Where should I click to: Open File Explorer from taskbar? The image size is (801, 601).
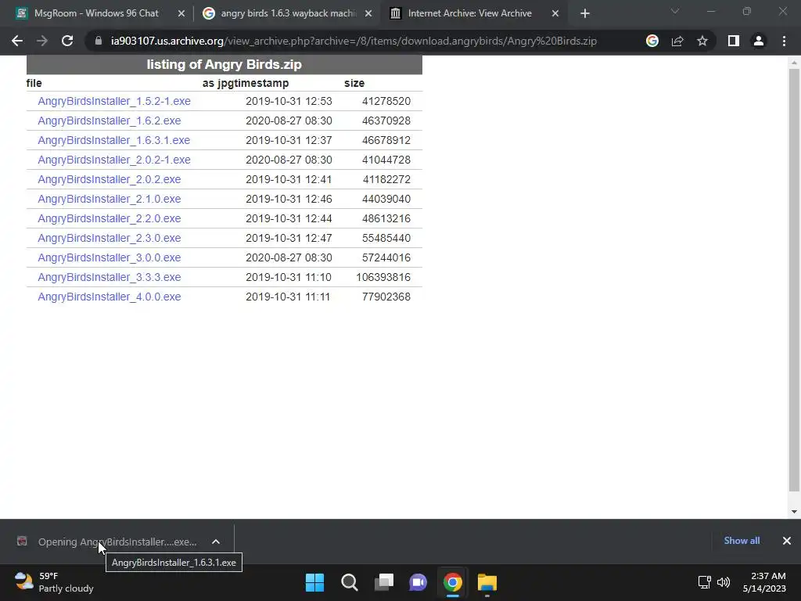[487, 582]
